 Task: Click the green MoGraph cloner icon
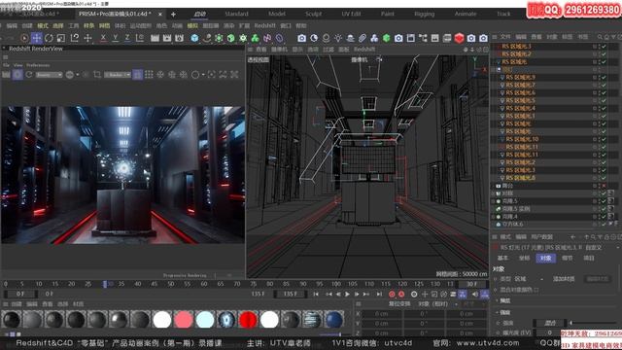coord(255,38)
